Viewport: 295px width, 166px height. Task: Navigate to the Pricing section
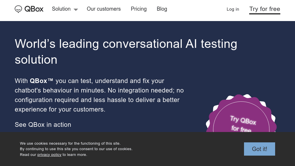[x=139, y=9]
